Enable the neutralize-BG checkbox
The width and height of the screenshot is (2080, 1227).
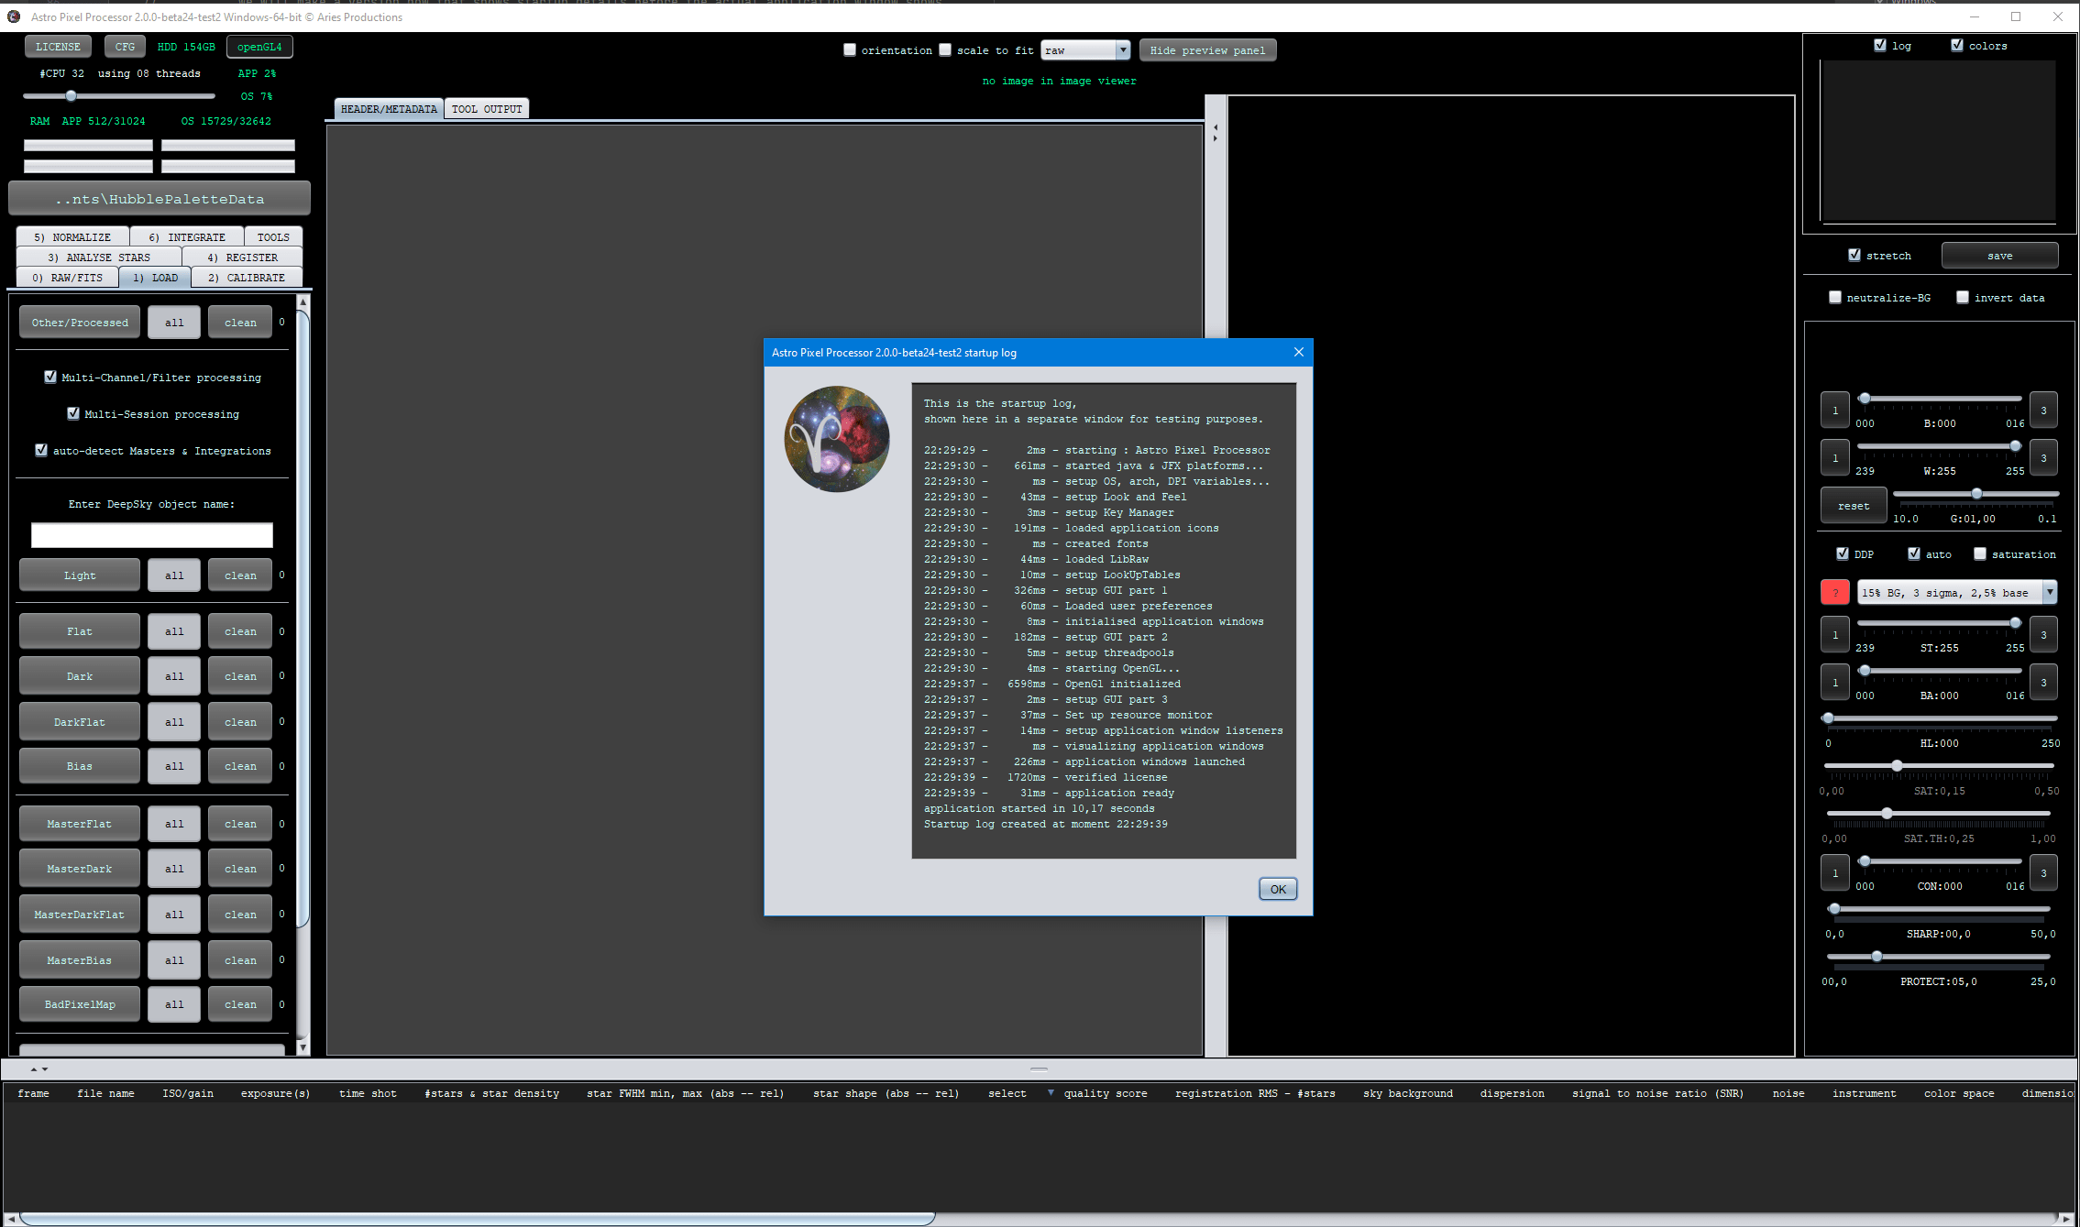1835,297
